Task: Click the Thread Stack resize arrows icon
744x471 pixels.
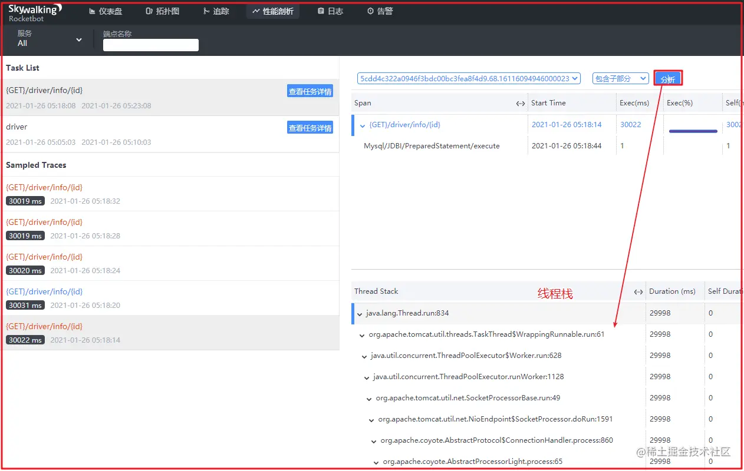Action: coord(638,291)
